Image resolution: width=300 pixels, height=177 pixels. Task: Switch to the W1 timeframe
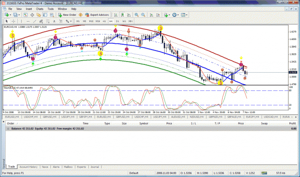pos(124,21)
